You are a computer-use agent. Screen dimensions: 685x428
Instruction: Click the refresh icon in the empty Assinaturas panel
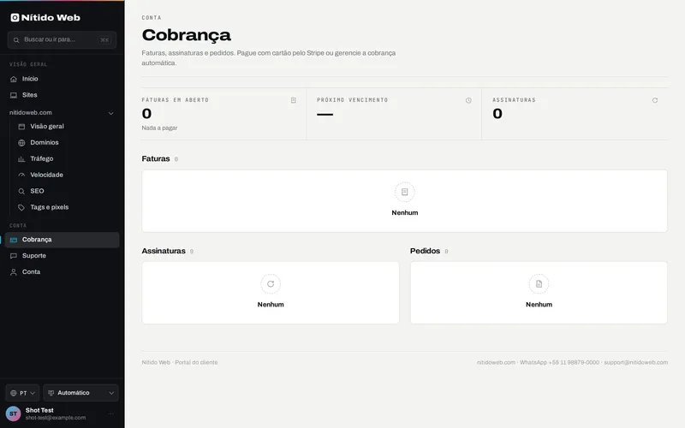click(271, 284)
